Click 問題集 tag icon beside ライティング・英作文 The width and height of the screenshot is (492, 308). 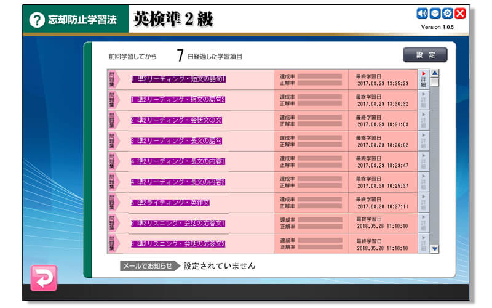coord(114,203)
